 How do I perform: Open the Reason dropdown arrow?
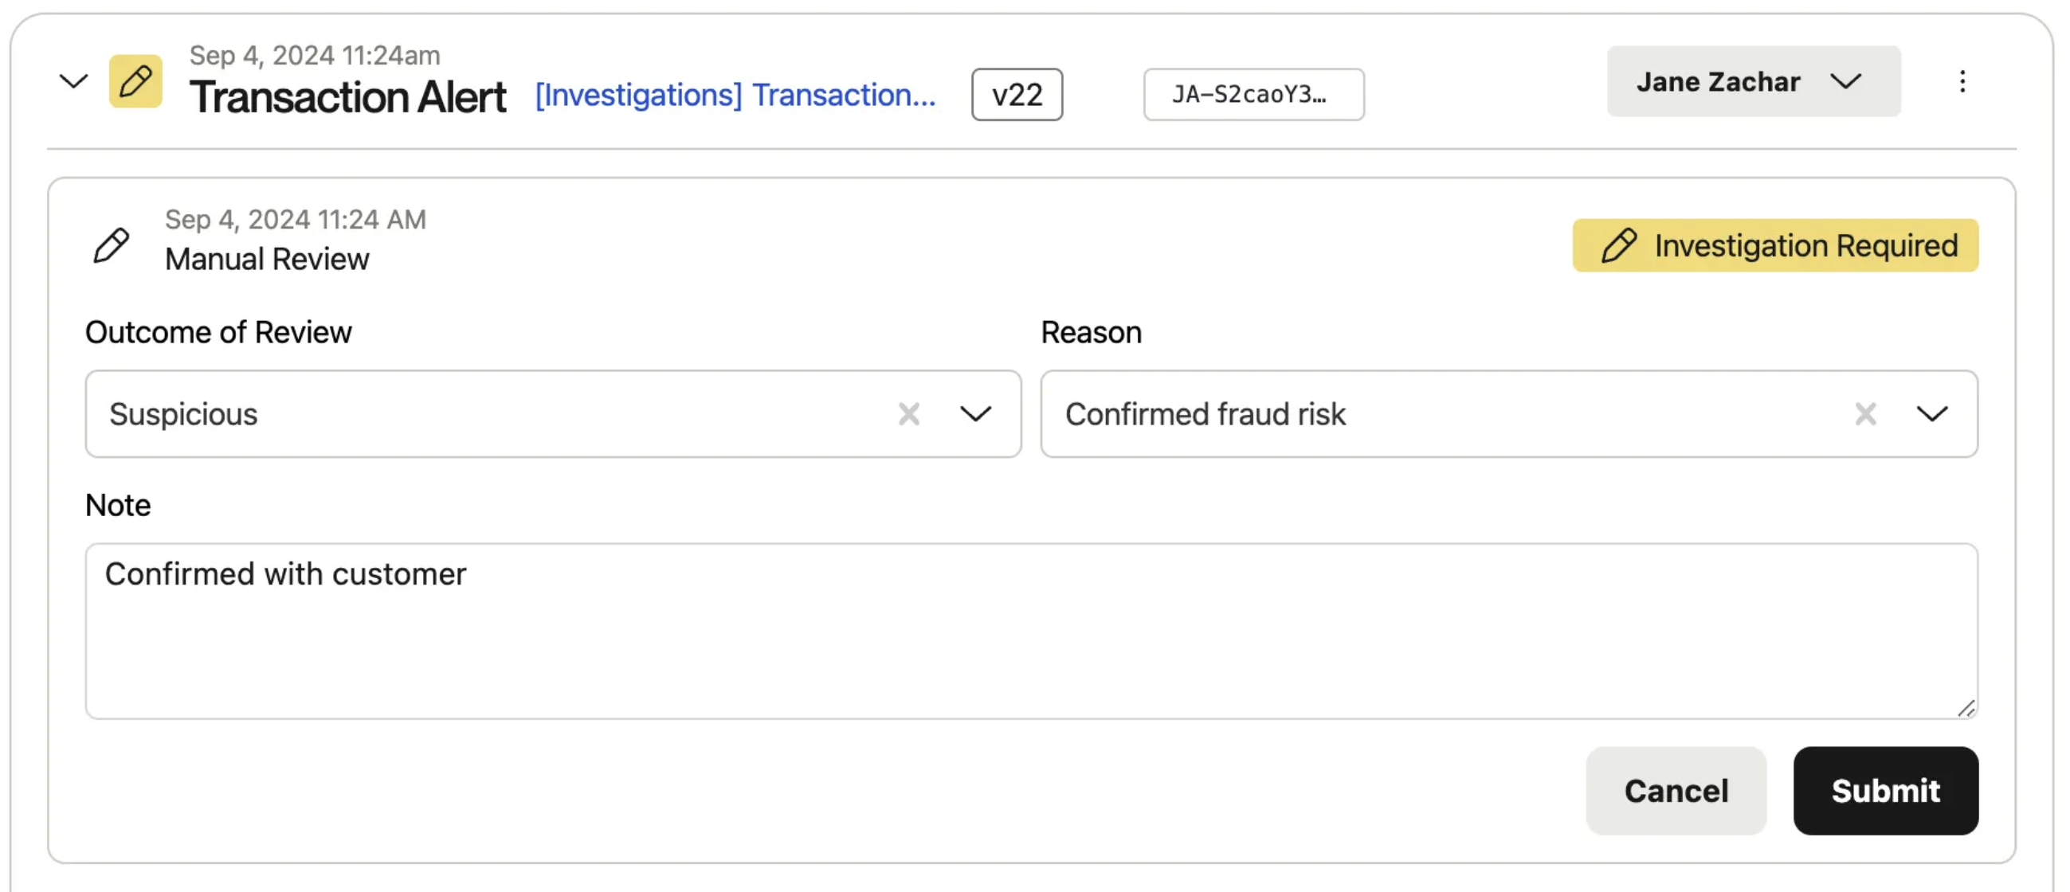point(1932,414)
